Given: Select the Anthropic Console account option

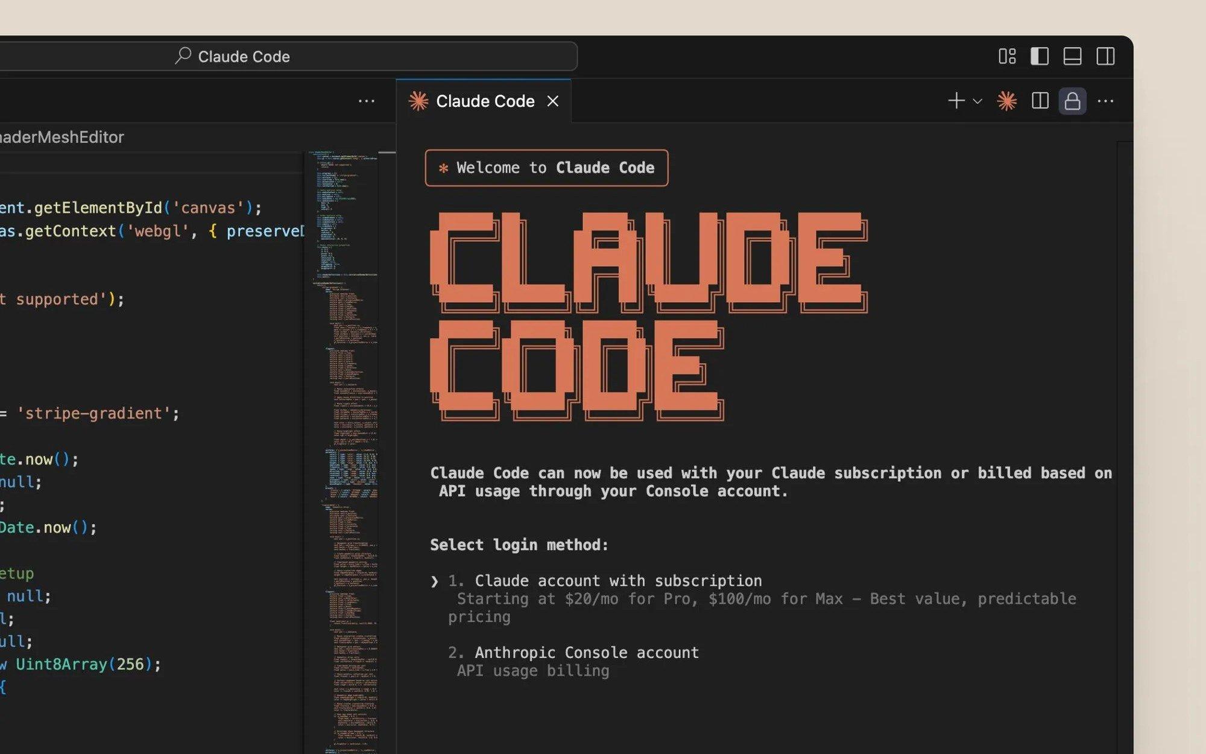Looking at the screenshot, I should coord(586,652).
